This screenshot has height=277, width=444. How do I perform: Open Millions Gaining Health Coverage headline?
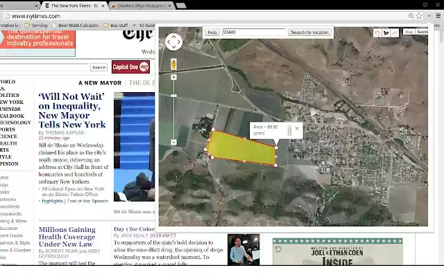pos(67,237)
